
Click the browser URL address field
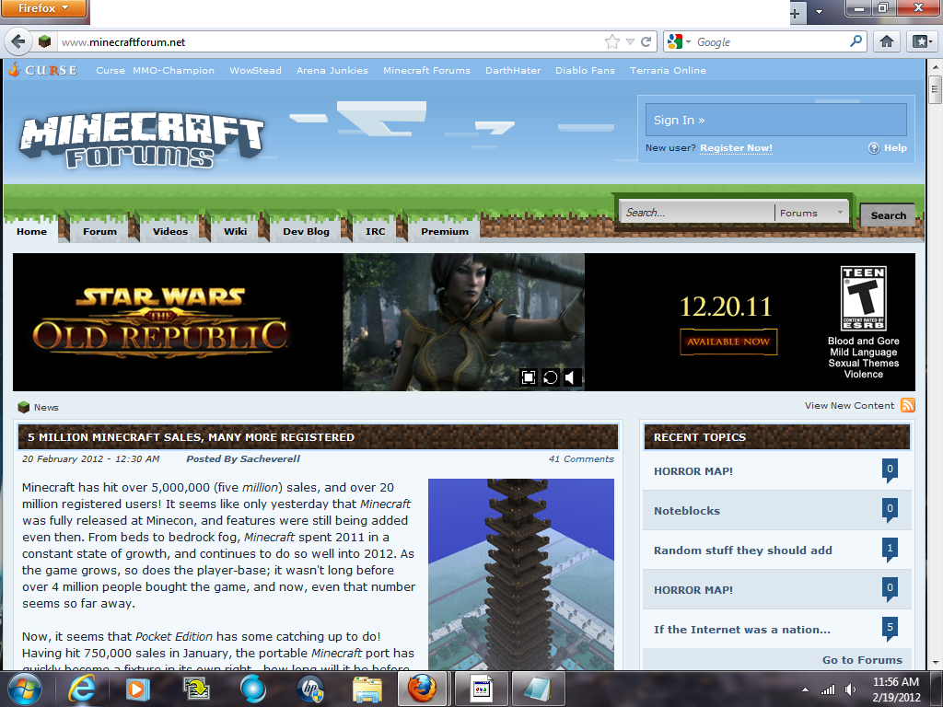[x=331, y=42]
